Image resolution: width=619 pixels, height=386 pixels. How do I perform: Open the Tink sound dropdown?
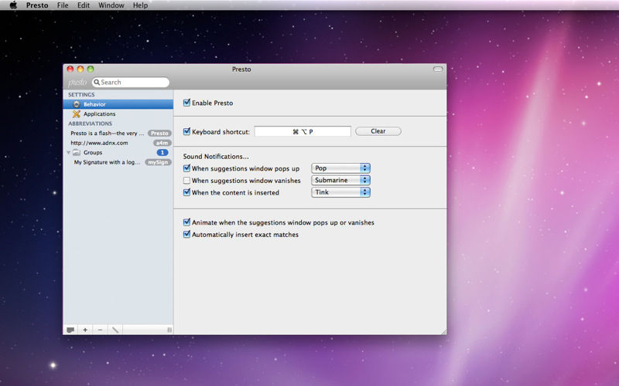tap(340, 192)
